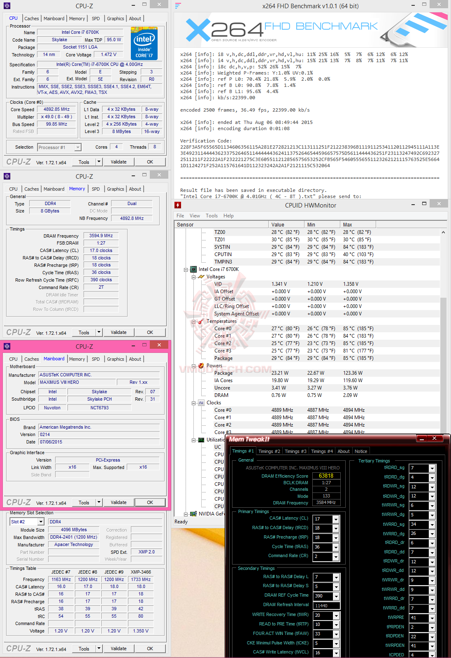Image resolution: width=451 pixels, height=658 pixels.
Task: Open Command Rate (CR) dropdown in Mem TweakIt
Action: click(x=336, y=557)
